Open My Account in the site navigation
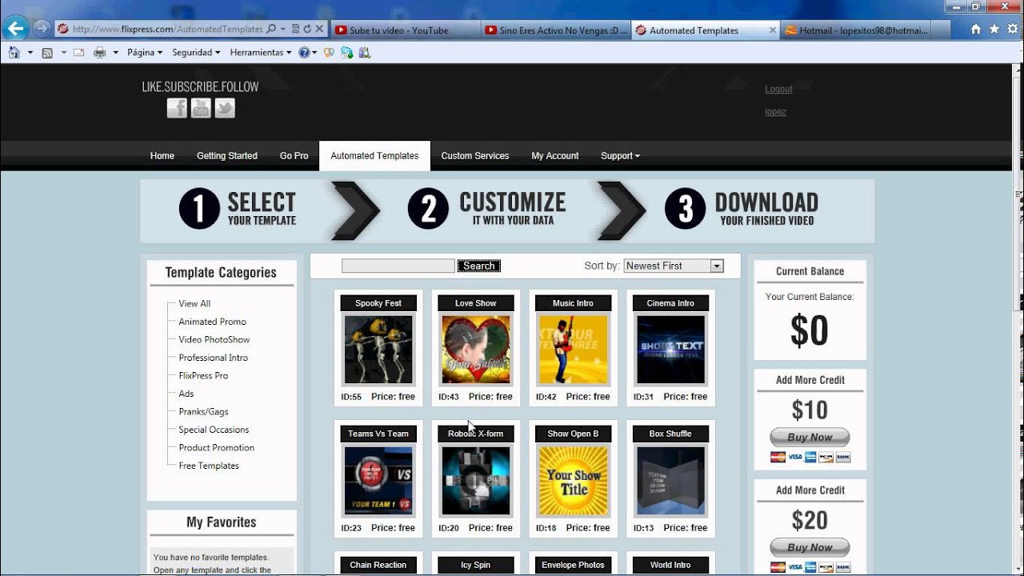This screenshot has height=576, width=1024. (x=555, y=156)
